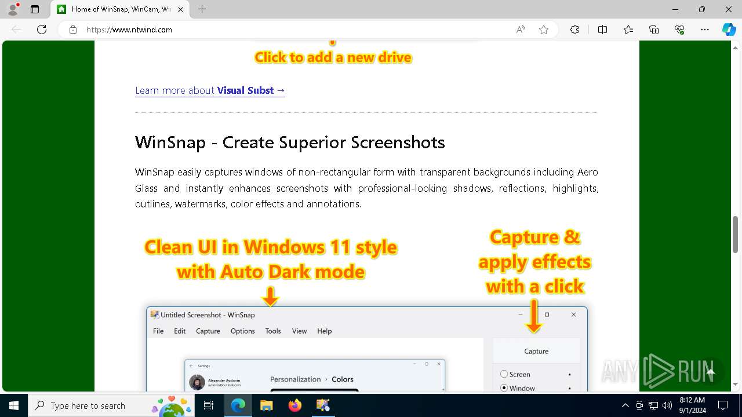Open the Windows Start menu

click(14, 405)
